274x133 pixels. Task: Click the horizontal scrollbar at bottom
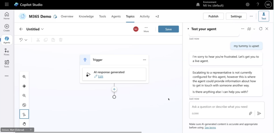[78, 132]
